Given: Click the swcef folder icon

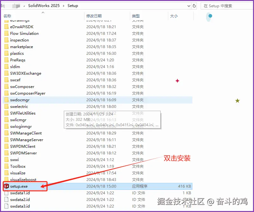Looking at the screenshot, I should pyautogui.click(x=6, y=80).
